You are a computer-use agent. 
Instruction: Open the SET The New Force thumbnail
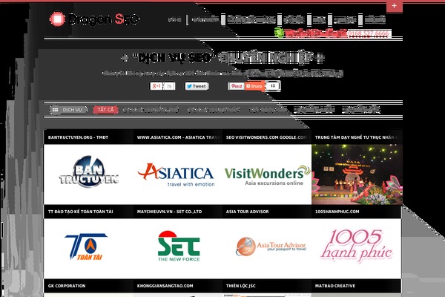pos(178,249)
